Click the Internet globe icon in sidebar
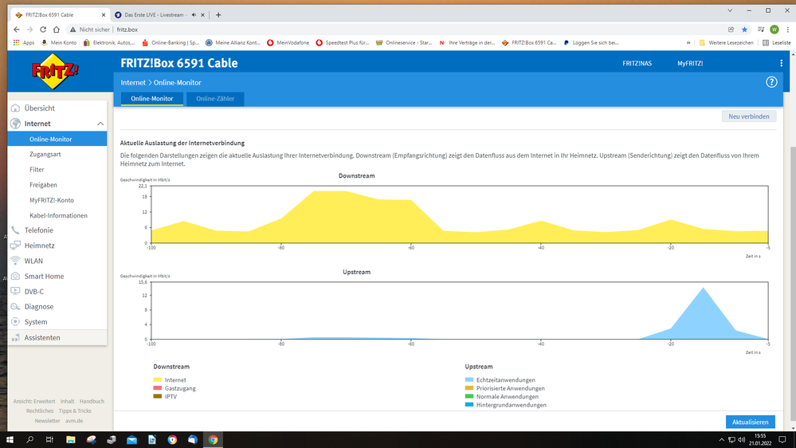The image size is (796, 448). point(16,124)
